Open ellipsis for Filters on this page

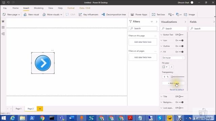coord(155,36)
